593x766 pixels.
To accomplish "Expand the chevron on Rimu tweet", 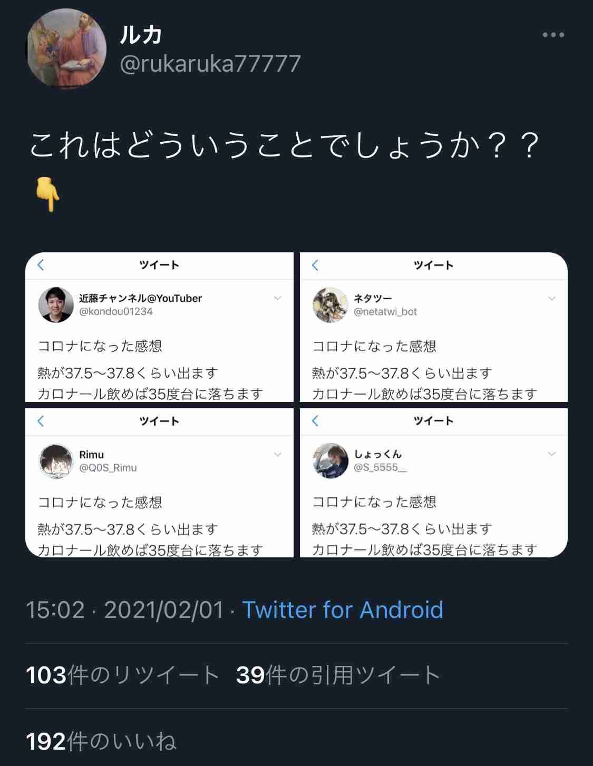I will click(x=278, y=455).
